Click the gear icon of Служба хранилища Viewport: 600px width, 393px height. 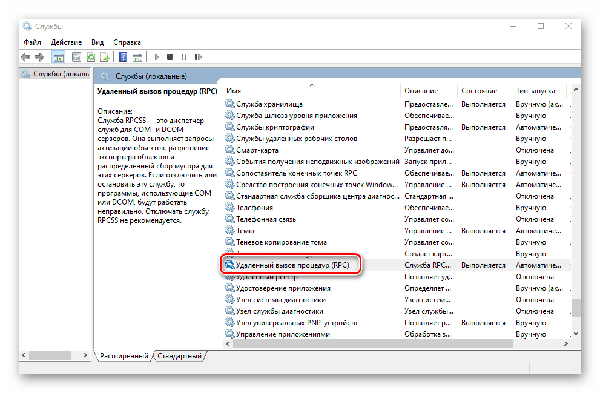[x=229, y=104]
